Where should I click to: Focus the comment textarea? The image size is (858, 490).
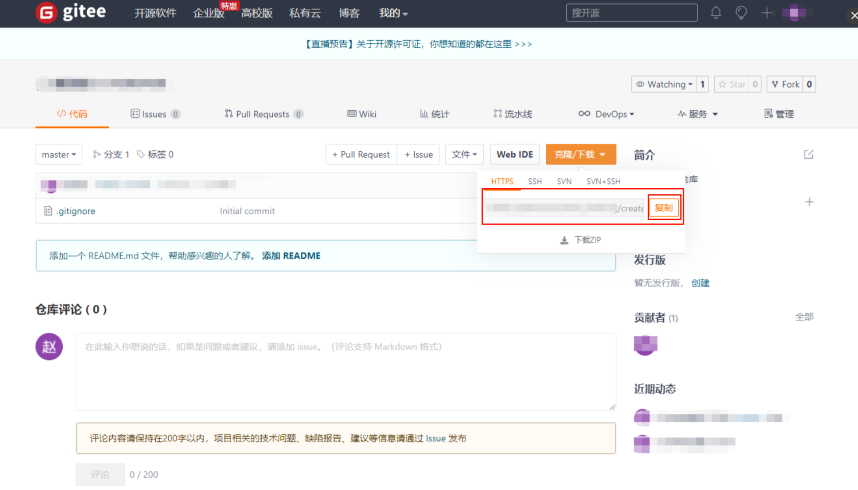[x=346, y=372]
